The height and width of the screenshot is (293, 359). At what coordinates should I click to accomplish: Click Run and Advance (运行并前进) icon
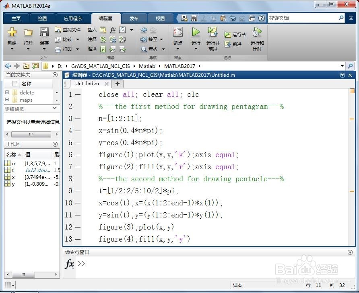[x=213, y=32]
